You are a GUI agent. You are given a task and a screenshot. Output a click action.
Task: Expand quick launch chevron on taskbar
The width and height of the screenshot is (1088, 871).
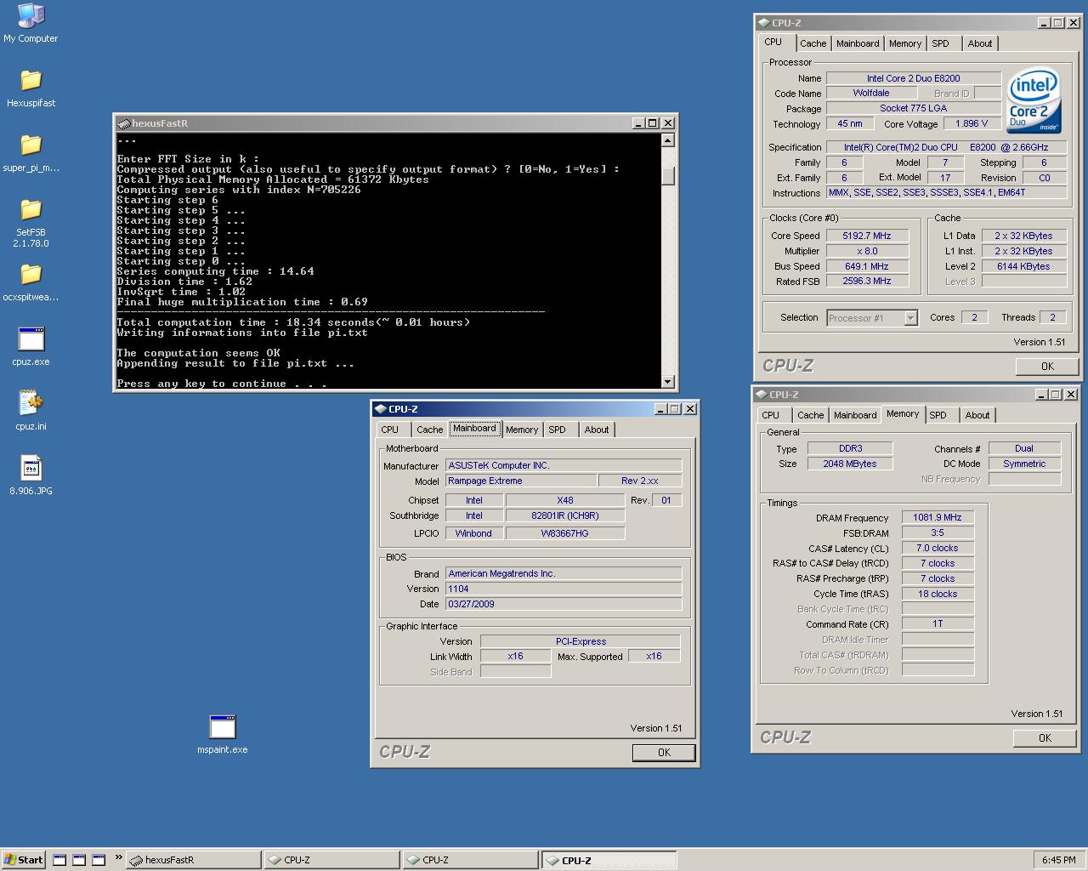click(118, 857)
